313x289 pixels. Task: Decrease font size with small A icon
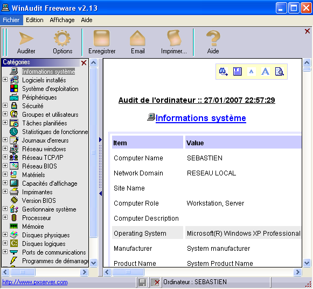click(252, 72)
